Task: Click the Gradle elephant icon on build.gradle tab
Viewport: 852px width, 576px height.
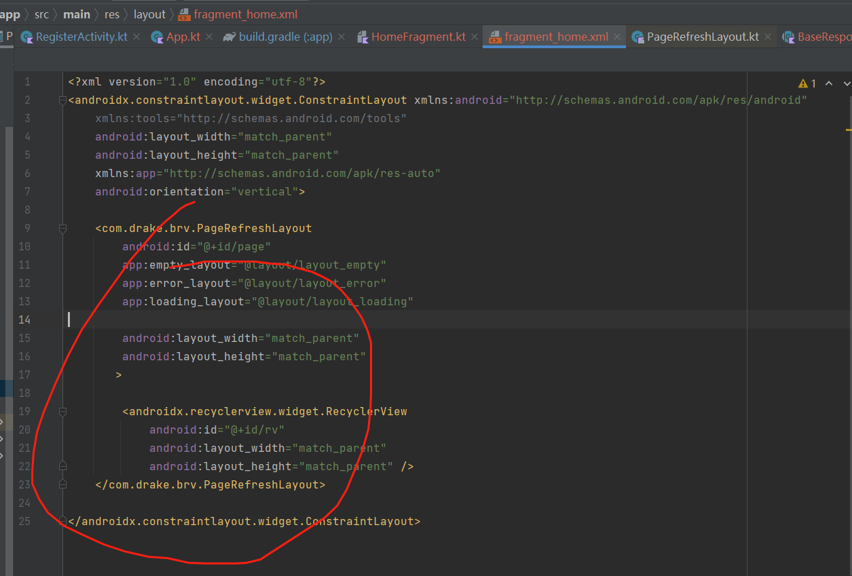Action: [x=230, y=37]
